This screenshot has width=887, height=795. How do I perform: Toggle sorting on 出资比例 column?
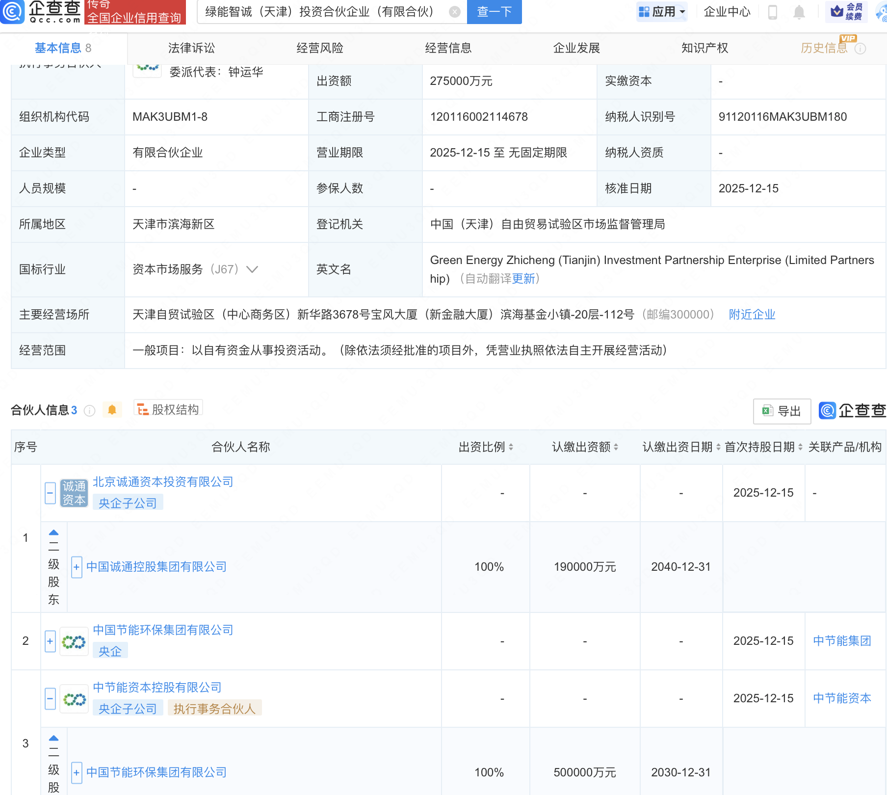(511, 447)
